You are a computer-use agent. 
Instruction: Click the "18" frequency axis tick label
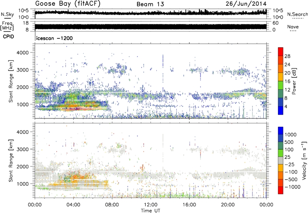[x=25, y=23]
